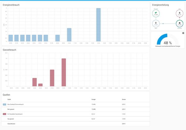
Task: Click the 48 % low-carbon energy gauge
Action: coord(168,39)
